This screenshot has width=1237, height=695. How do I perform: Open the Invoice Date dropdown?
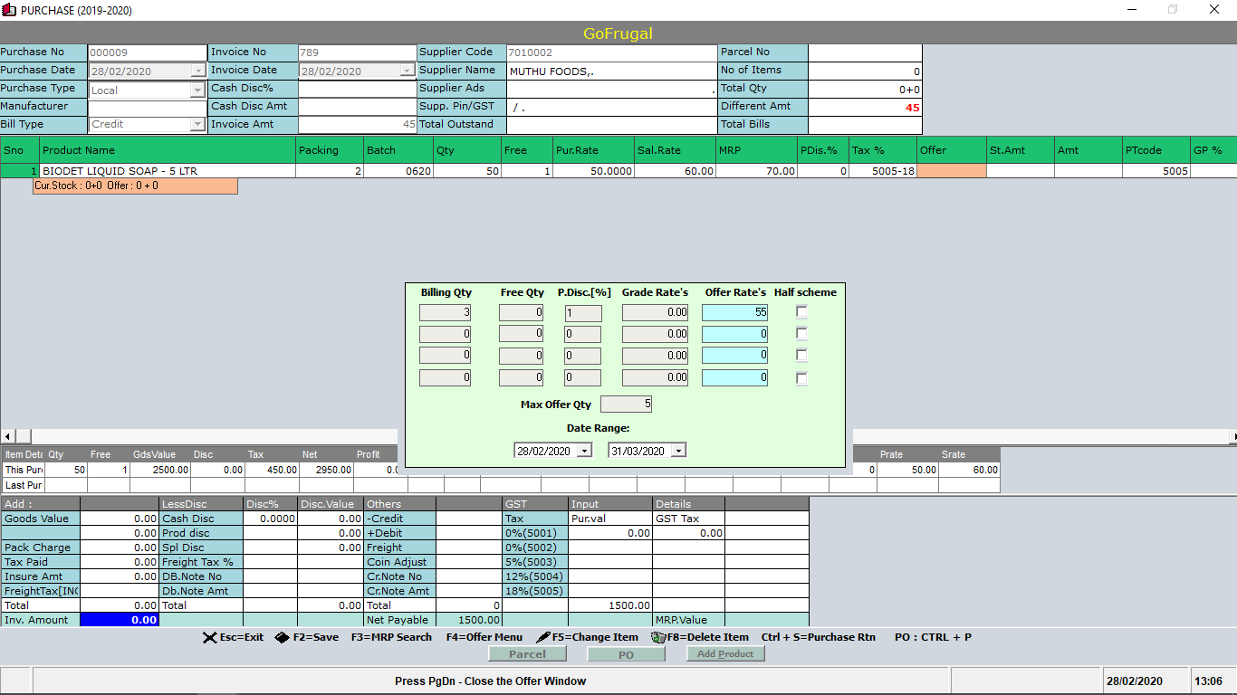click(x=408, y=71)
